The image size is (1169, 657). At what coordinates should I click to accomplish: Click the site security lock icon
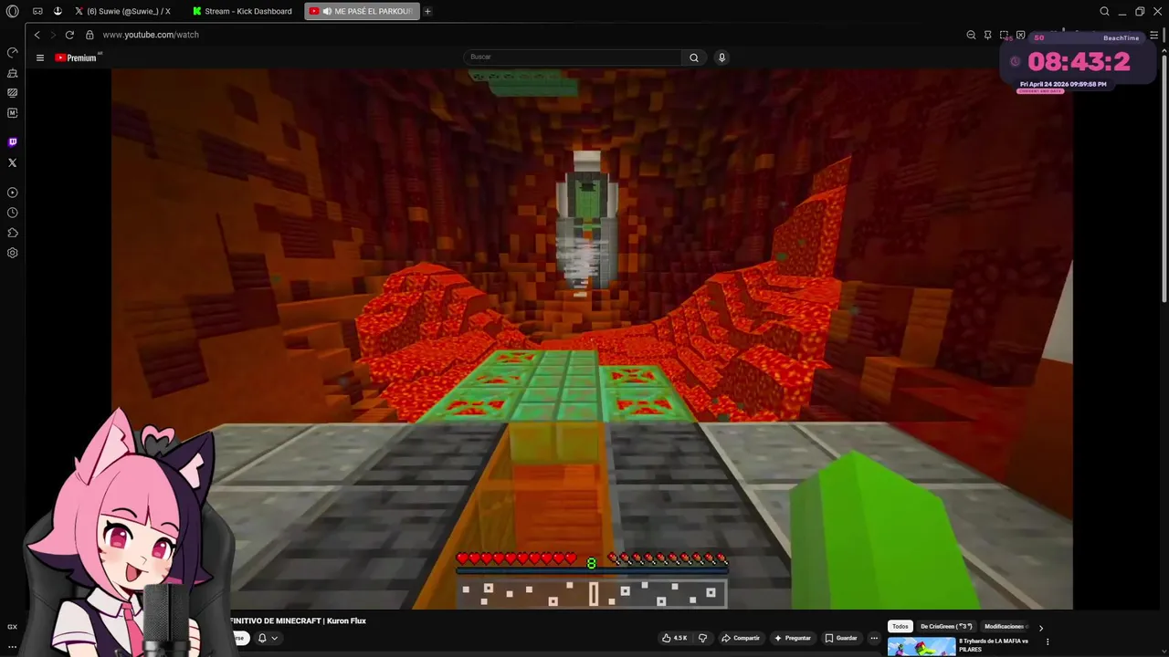click(90, 35)
